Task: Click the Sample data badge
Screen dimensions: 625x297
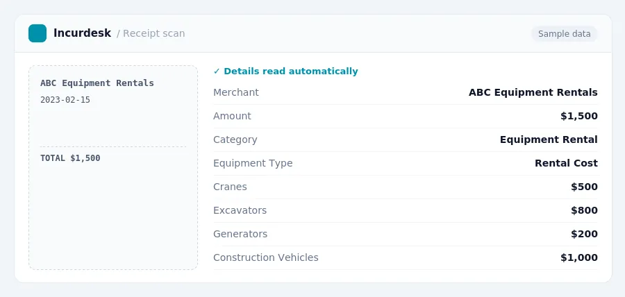Action: [x=564, y=34]
